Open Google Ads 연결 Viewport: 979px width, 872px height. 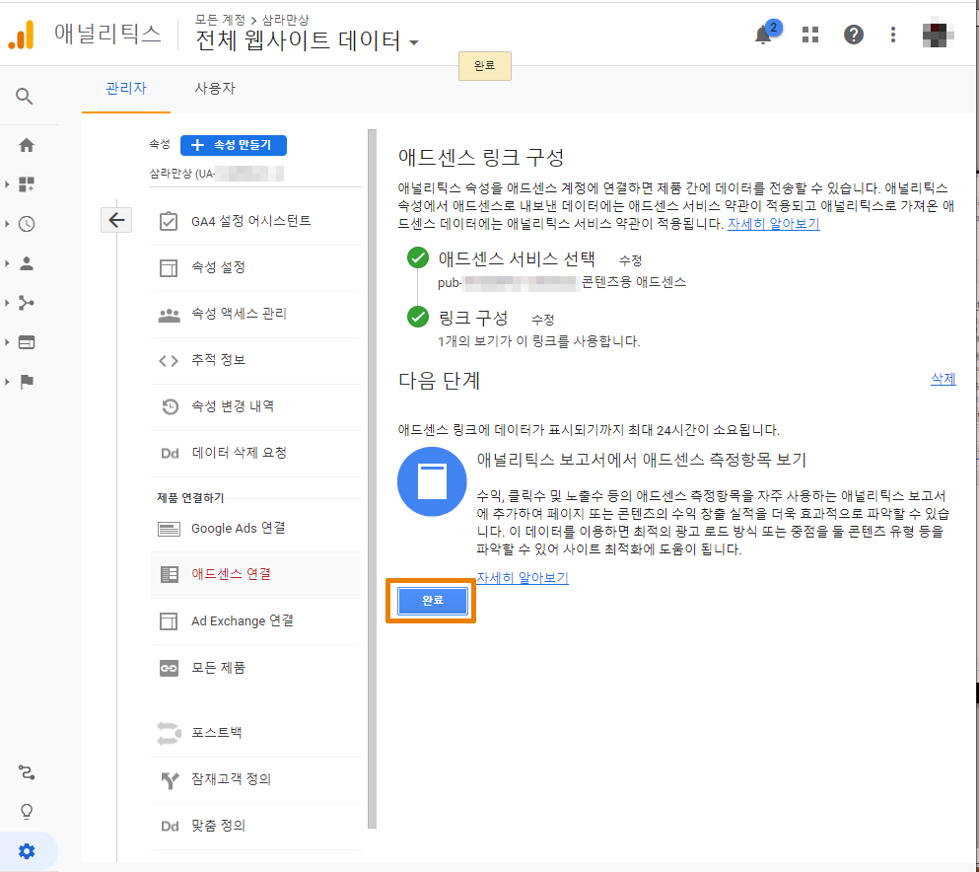[256, 529]
